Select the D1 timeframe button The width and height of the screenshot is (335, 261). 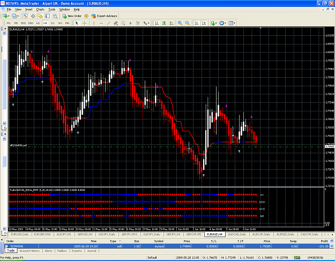53,23
